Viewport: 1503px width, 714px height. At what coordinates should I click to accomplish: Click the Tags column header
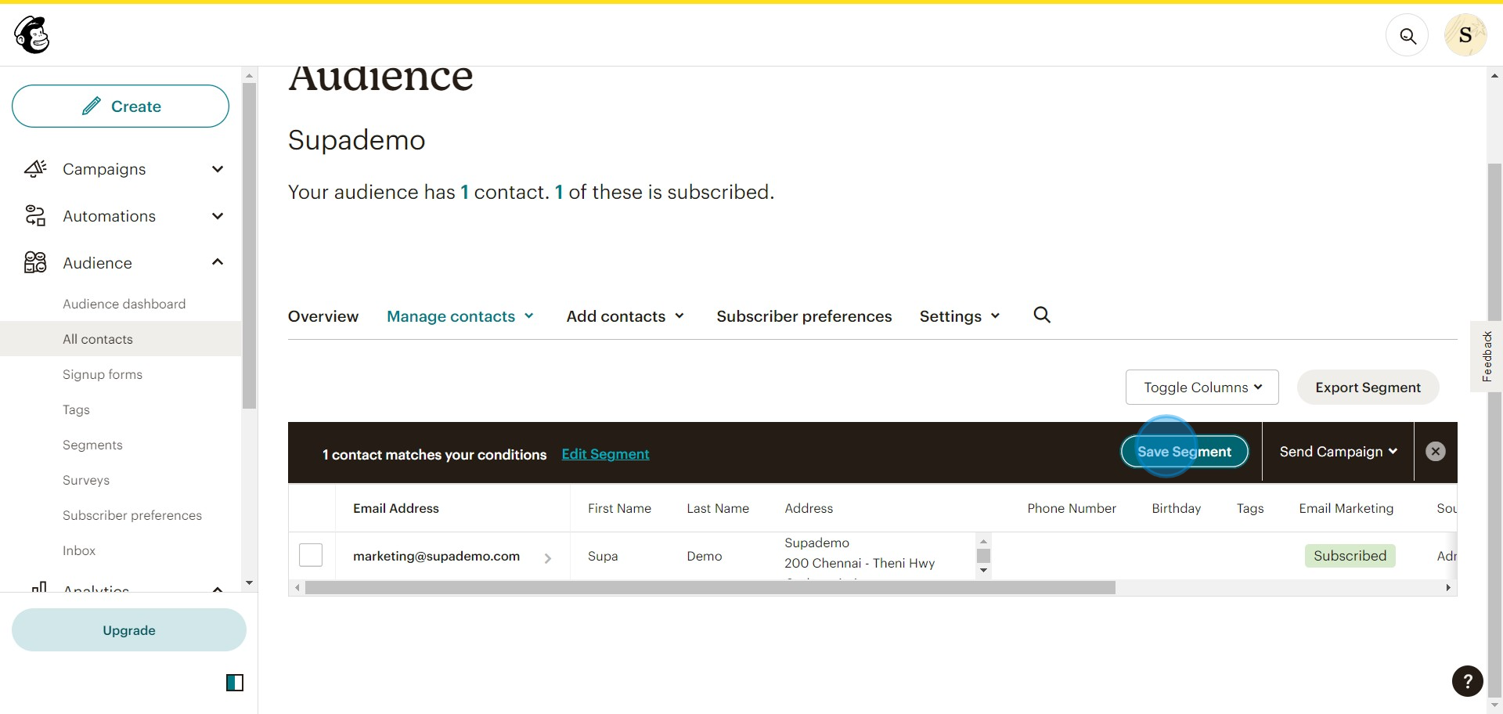tap(1250, 508)
